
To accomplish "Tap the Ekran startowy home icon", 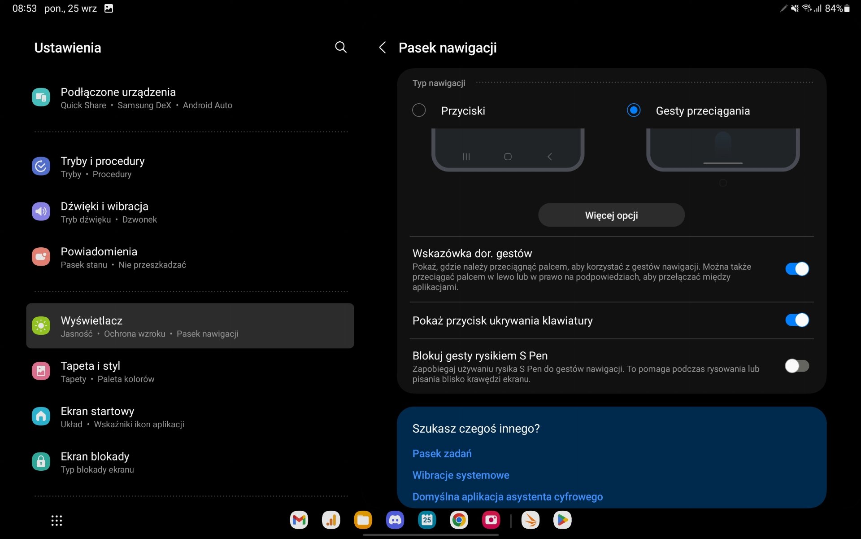I will 41,416.
